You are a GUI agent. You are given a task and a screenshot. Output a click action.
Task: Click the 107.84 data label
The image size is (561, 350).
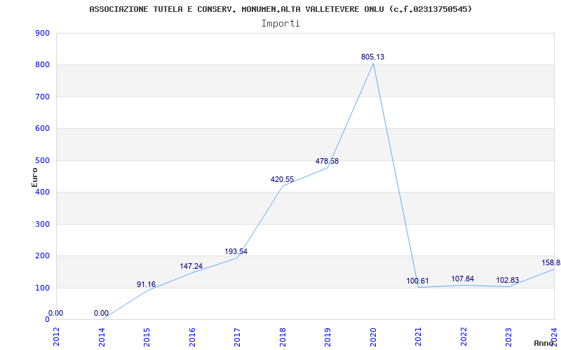click(x=462, y=279)
